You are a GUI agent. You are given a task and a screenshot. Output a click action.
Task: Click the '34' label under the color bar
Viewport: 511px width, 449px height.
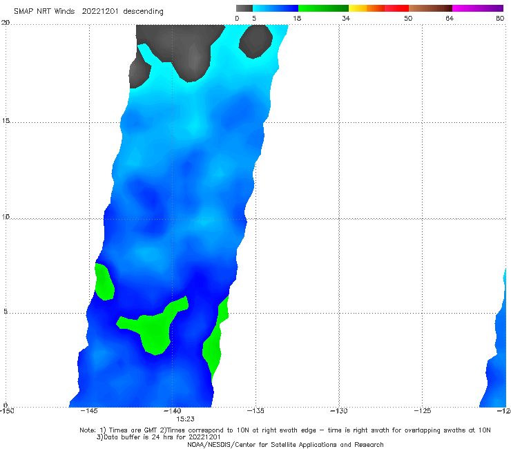[346, 18]
